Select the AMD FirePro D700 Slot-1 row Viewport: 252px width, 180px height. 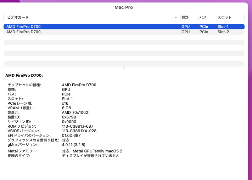(x=124, y=27)
